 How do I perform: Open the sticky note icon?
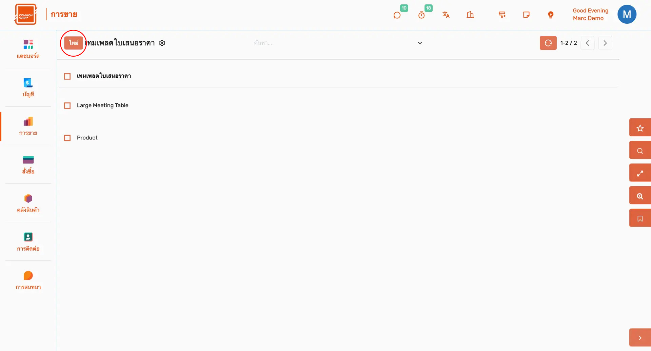coord(526,15)
